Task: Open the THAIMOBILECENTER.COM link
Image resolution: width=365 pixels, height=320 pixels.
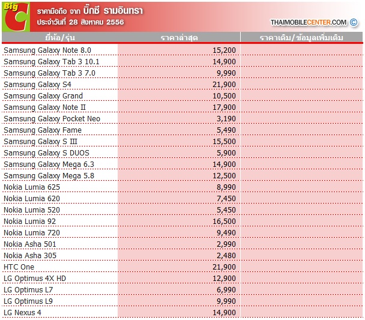Action: (308, 22)
